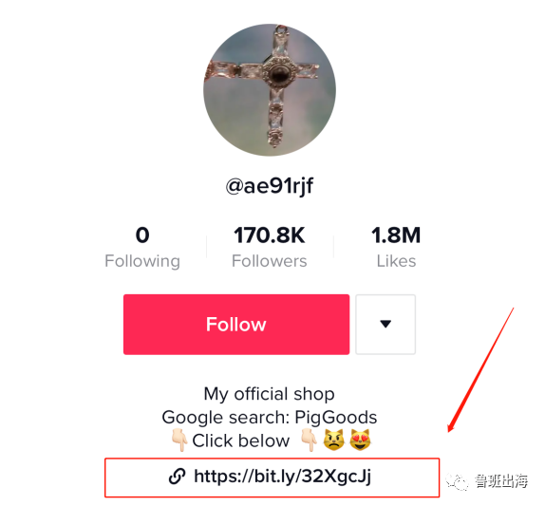Click the 鲁班出海 watermark text
Viewport: 545px width, 506px height.
point(501,481)
